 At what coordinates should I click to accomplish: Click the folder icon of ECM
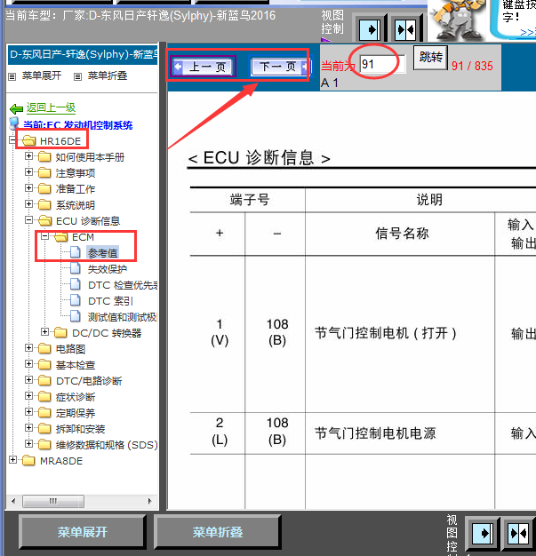point(60,237)
